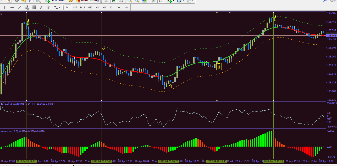Image resolution: width=337 pixels, height=166 pixels.
Task: Pick the equidistant channel tool
Action: tap(26, 7)
